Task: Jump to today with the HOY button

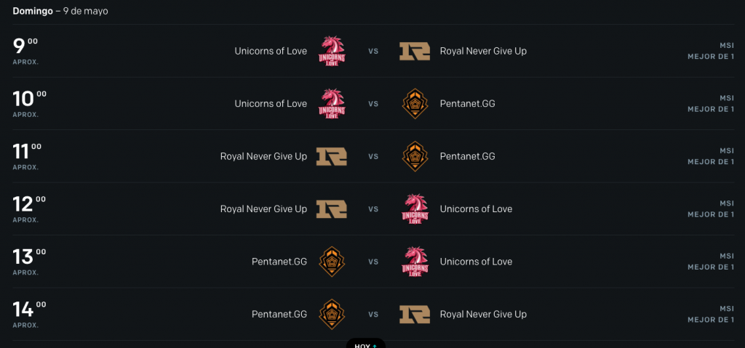Action: point(366,344)
